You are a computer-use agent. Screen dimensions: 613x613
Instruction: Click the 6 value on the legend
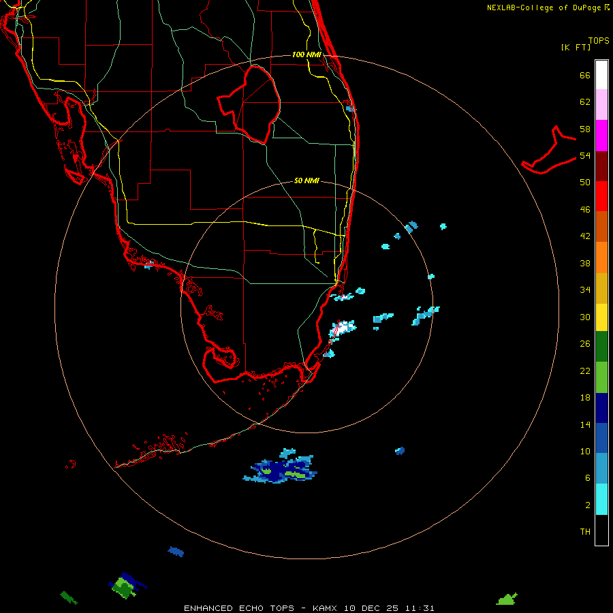[x=588, y=478]
